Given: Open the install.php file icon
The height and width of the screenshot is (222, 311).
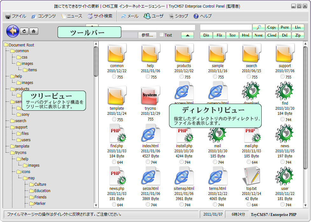Looking at the screenshot, I should pos(184,134).
